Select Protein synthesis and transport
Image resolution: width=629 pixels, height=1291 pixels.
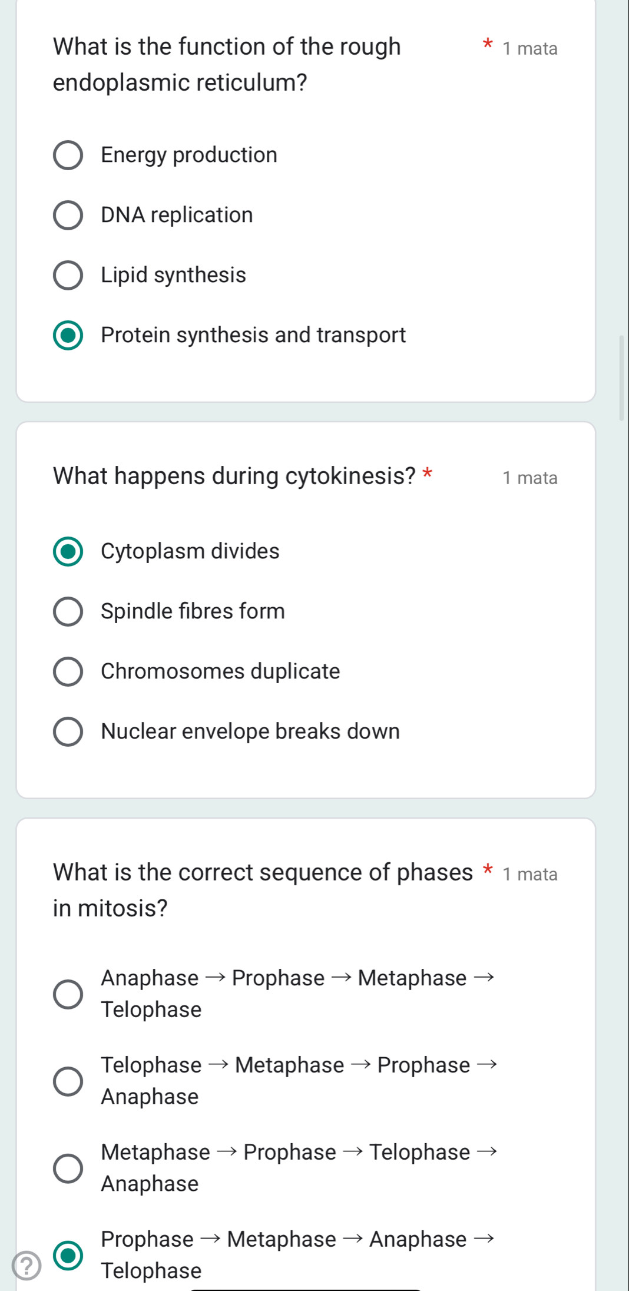tap(68, 335)
